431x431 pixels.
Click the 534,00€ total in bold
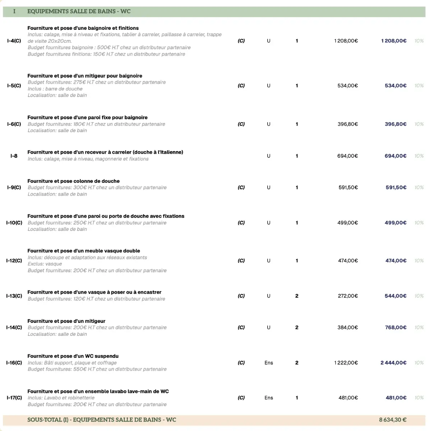(x=395, y=86)
